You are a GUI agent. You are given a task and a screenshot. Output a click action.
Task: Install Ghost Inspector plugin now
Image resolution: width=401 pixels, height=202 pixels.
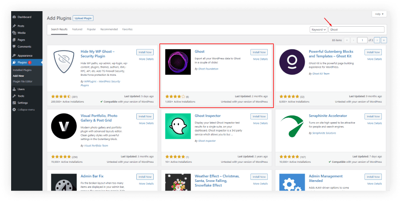coord(259,116)
